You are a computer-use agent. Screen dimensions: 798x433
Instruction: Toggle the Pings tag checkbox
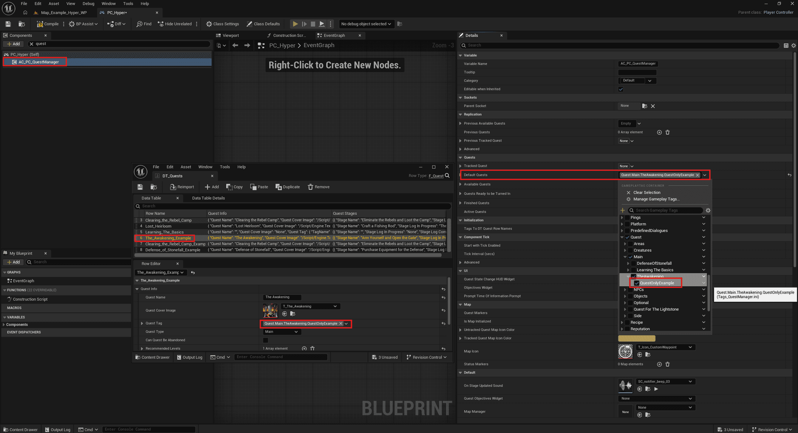627,218
